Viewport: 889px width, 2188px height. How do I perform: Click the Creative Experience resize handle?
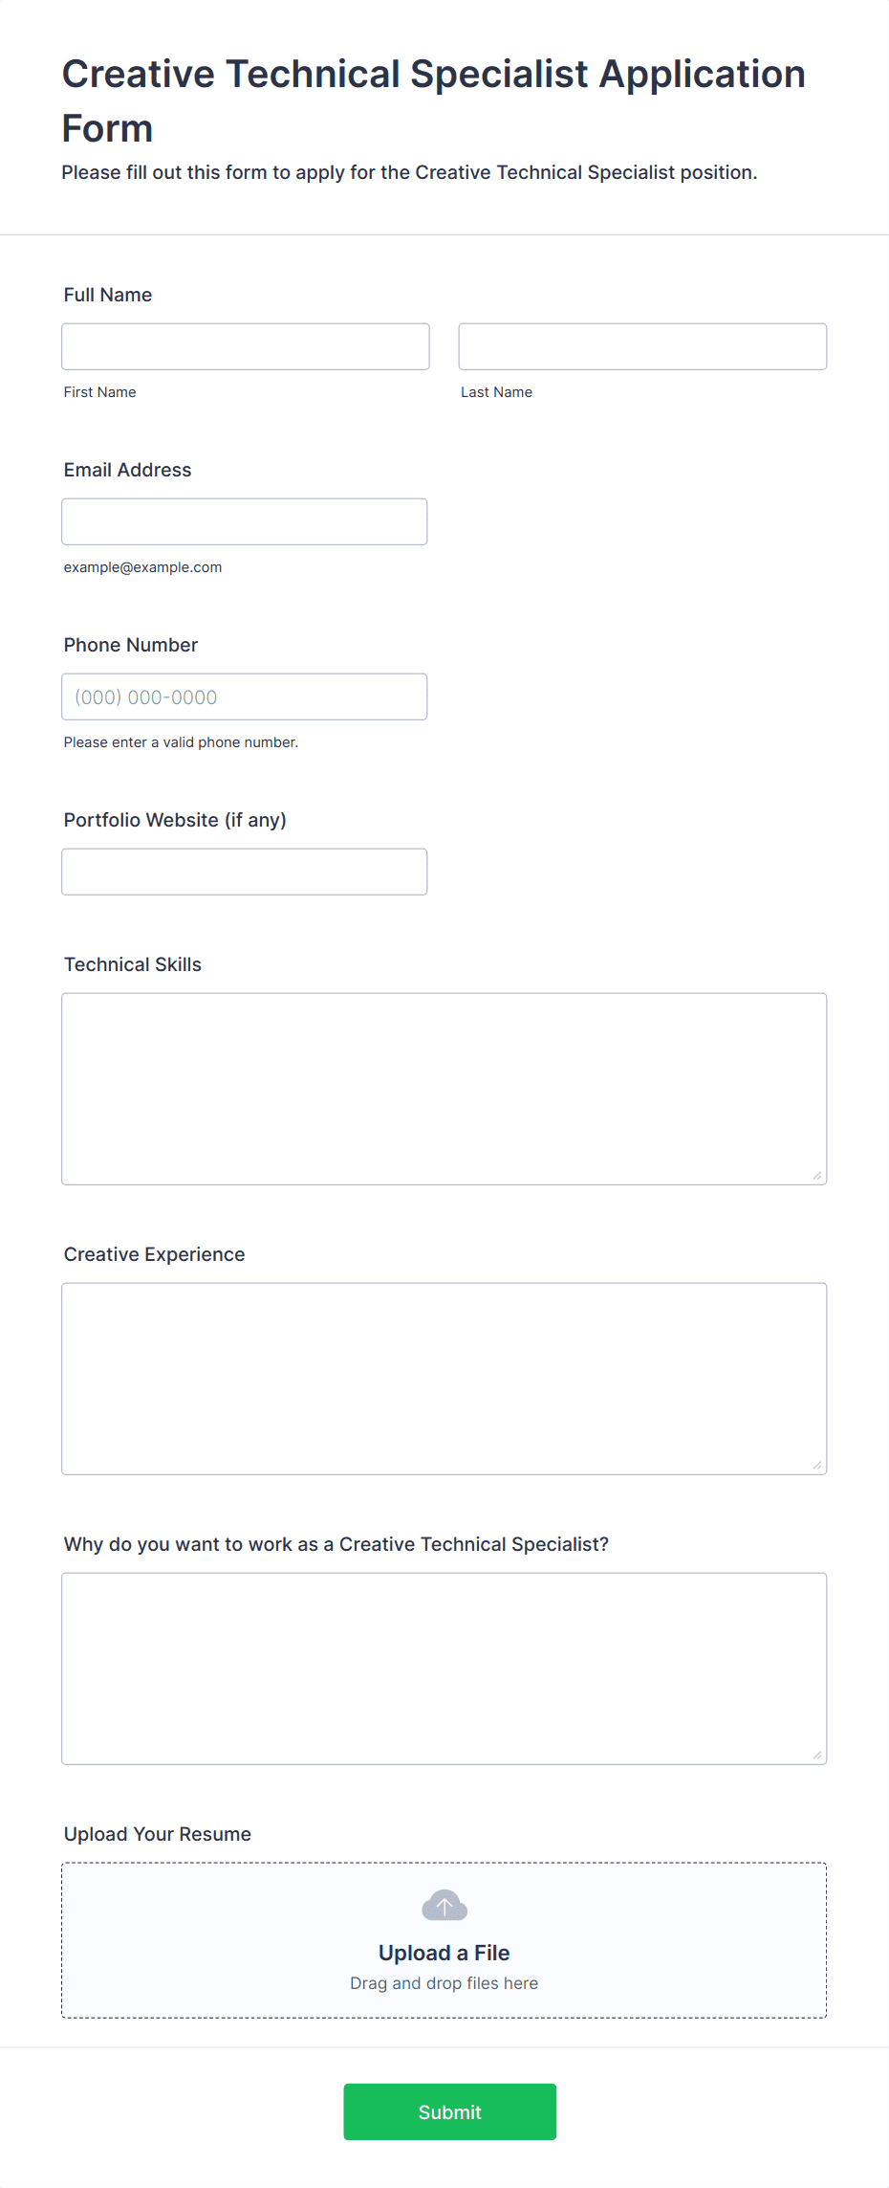(817, 1466)
